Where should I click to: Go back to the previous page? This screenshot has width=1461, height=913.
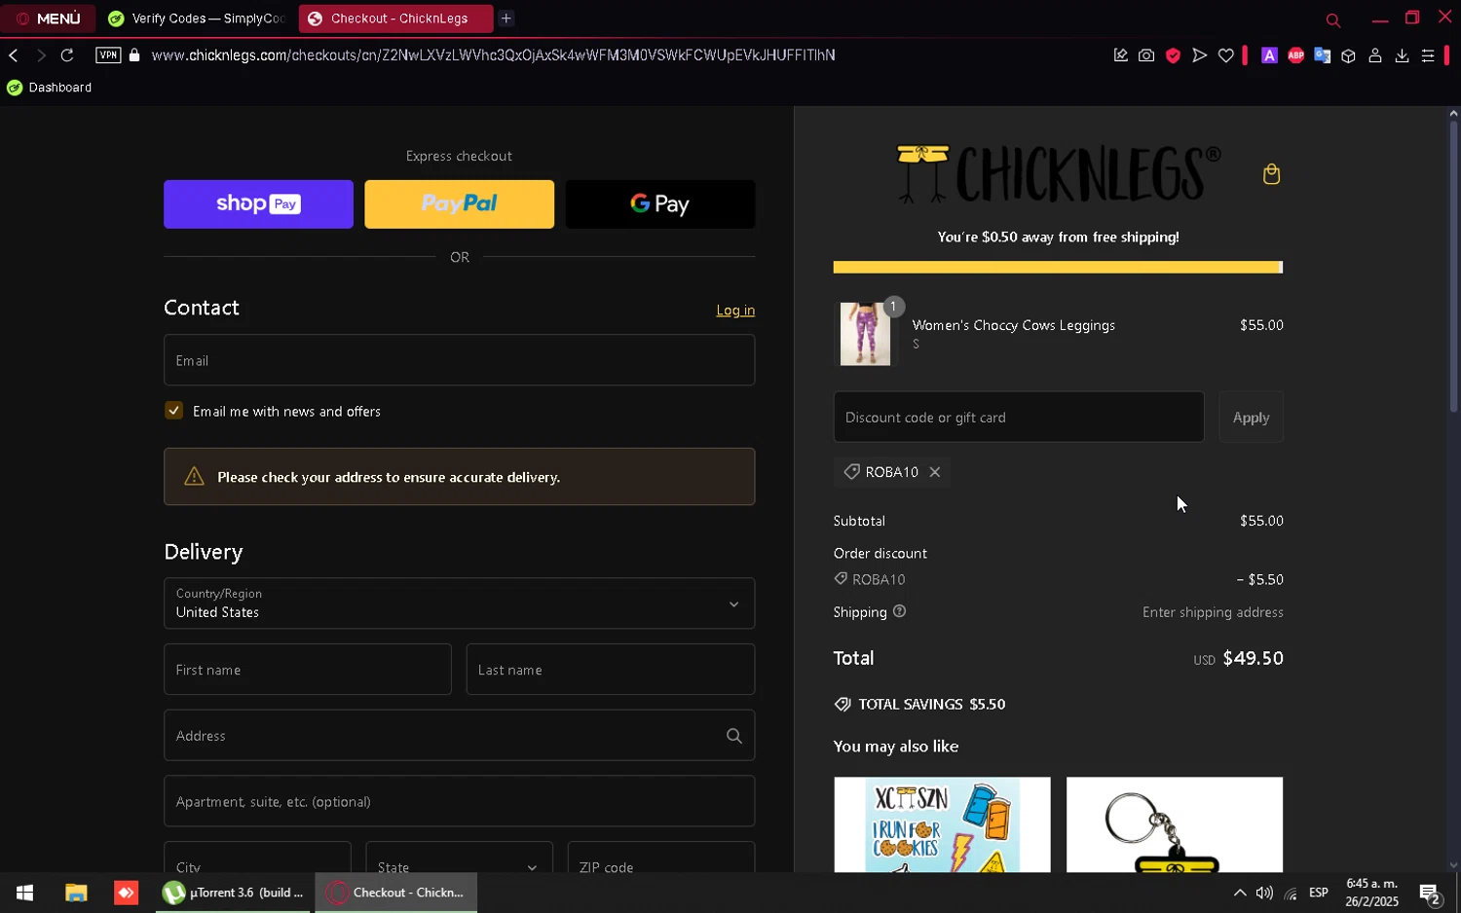click(14, 55)
